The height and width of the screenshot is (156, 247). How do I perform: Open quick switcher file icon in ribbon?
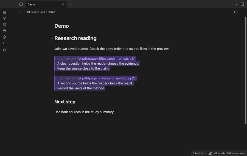(x=4, y=12)
